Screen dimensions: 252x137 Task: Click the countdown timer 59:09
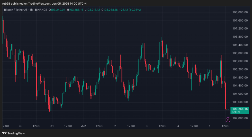236,112
